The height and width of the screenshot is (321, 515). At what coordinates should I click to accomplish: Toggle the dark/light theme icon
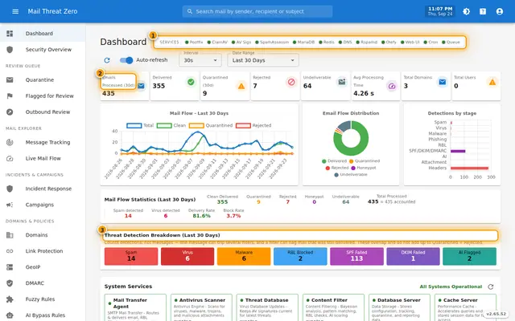pos(466,11)
